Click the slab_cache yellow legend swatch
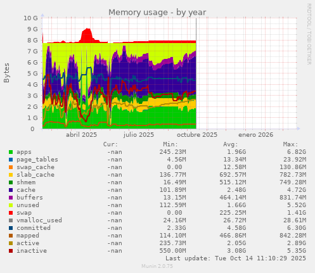The width and height of the screenshot is (315, 273). [x=11, y=175]
